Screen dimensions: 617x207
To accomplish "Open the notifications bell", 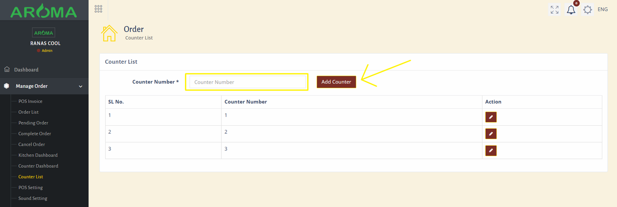I will (571, 10).
